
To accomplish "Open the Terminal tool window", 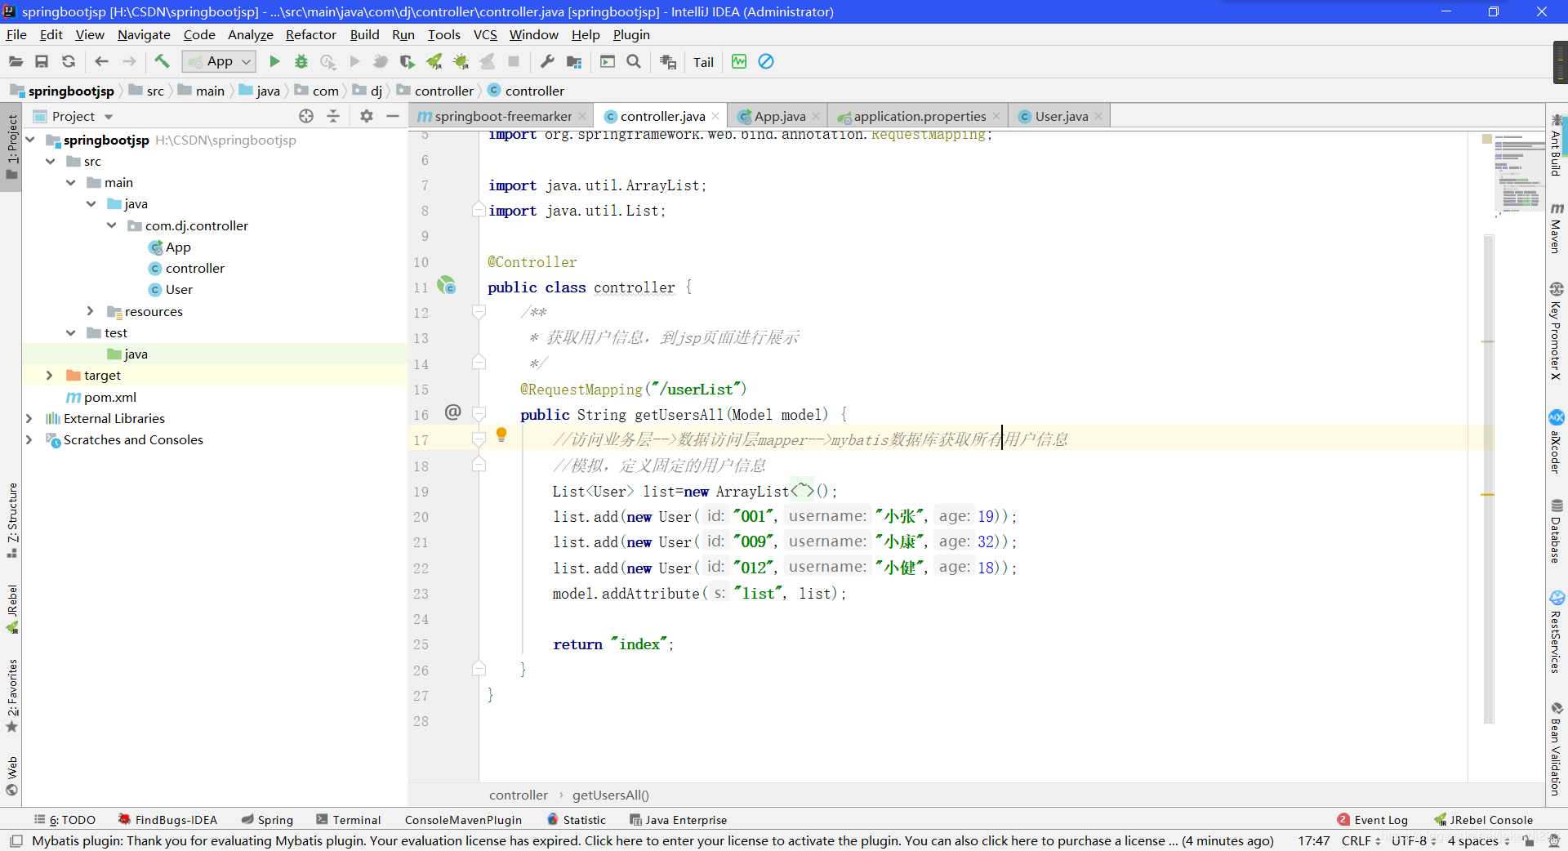I will tap(349, 820).
